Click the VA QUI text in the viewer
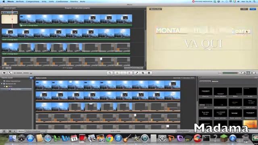Image resolution: width=258 pixels, height=145 pixels. point(203,43)
